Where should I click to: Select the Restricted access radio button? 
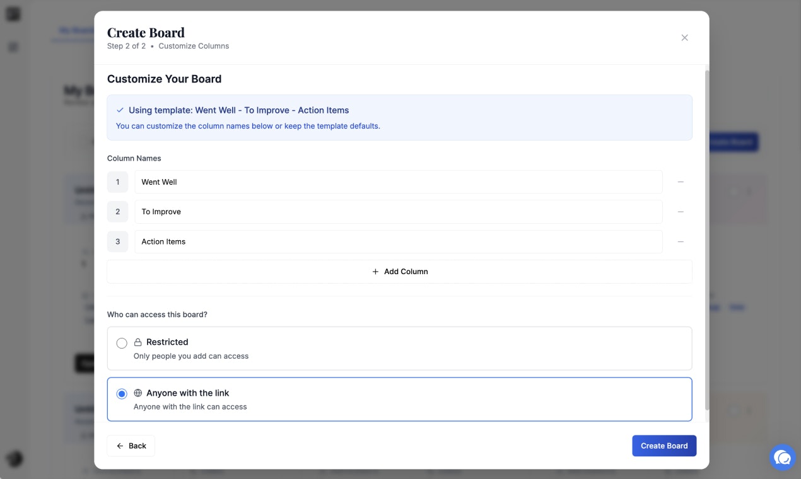click(122, 343)
